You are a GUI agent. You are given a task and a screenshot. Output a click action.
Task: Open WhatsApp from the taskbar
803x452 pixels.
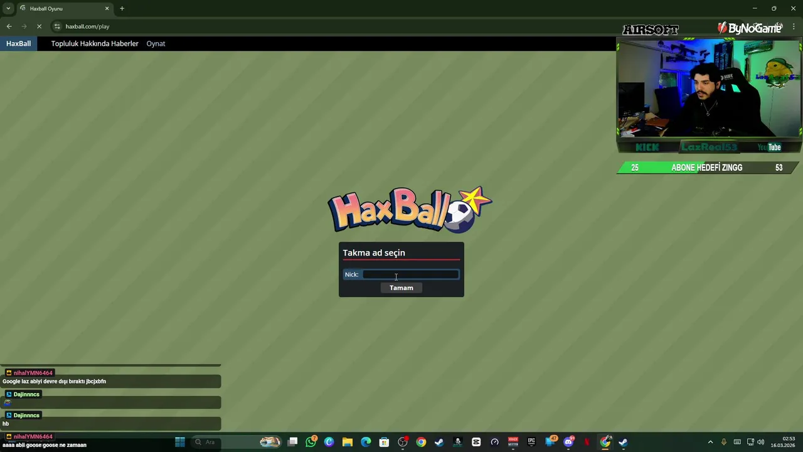(311, 442)
